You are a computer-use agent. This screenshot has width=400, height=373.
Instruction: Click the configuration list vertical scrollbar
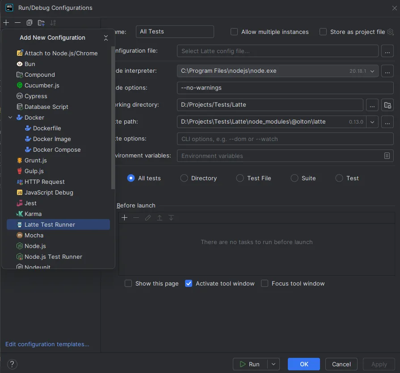113,116
